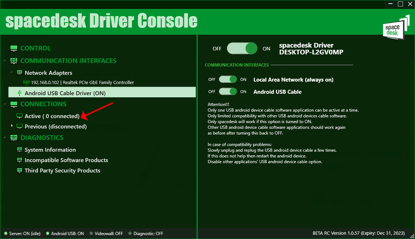Toggle the main spacedesk Driver switch
This screenshot has width=415, height=239.
click(x=242, y=49)
